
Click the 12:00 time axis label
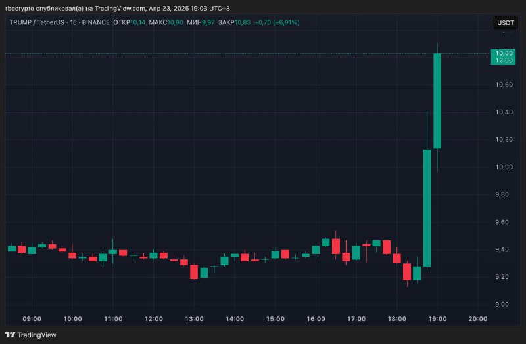(x=154, y=319)
